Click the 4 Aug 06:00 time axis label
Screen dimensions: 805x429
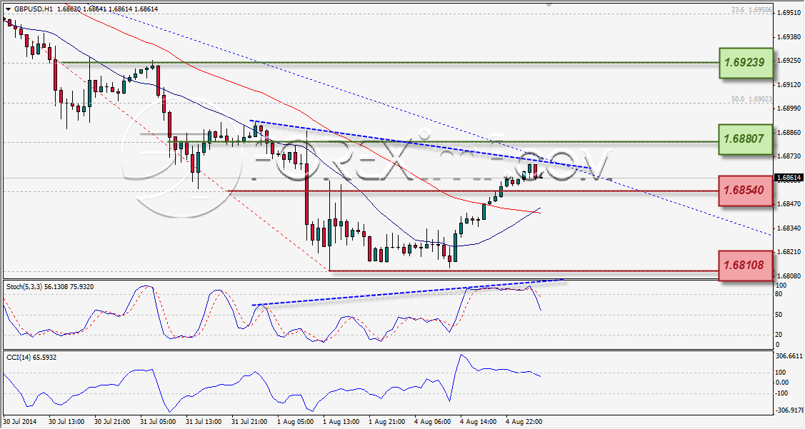[433, 422]
